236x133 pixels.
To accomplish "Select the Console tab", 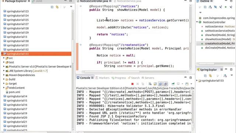I will 85,78.
